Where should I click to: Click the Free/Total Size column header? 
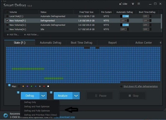coord(86,12)
